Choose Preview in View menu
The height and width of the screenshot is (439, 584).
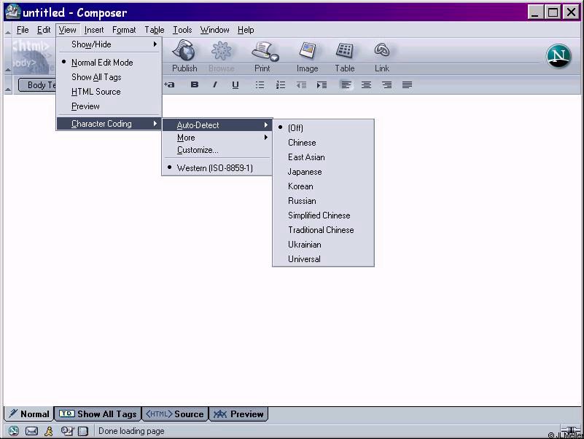tap(109, 106)
